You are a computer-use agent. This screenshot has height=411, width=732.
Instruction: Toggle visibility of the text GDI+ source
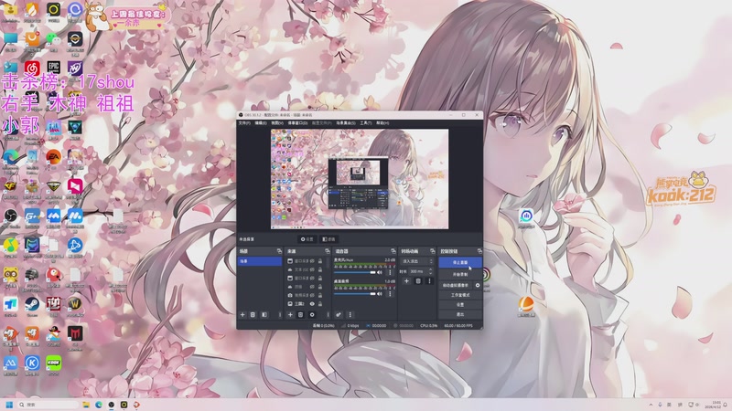[312, 269]
